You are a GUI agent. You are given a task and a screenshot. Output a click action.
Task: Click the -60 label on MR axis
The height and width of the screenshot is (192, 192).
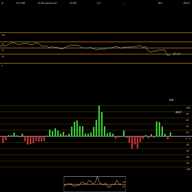(x=187, y=157)
